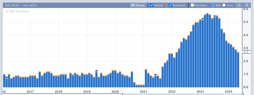Viewport: 254px width, 95px height.
Task: Click the 2018 x-axis year label
Action: point(59,92)
